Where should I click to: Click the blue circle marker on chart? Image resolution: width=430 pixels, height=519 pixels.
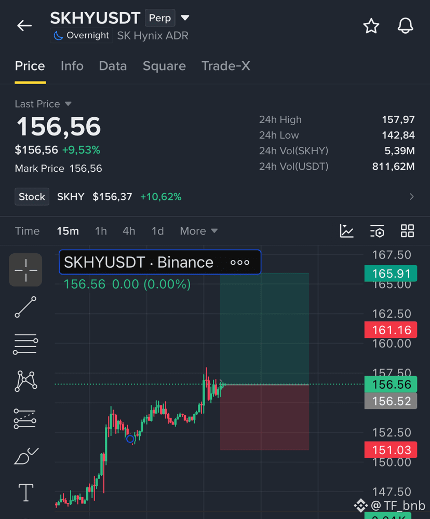tap(130, 439)
